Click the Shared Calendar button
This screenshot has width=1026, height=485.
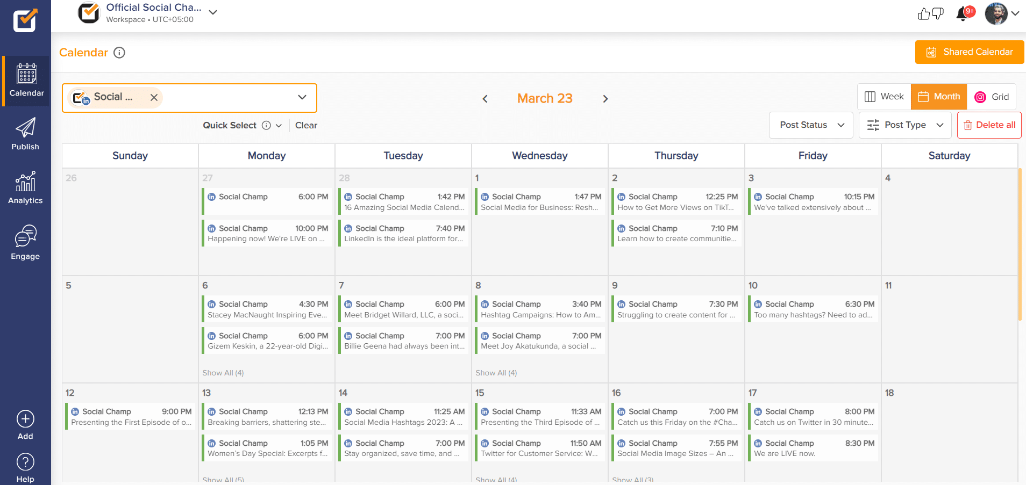970,52
